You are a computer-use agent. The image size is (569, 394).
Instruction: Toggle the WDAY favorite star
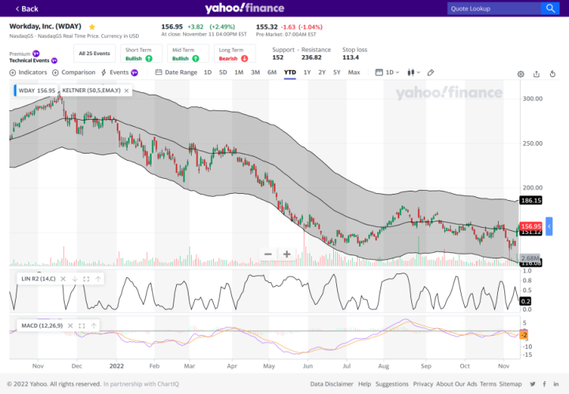coord(92,27)
